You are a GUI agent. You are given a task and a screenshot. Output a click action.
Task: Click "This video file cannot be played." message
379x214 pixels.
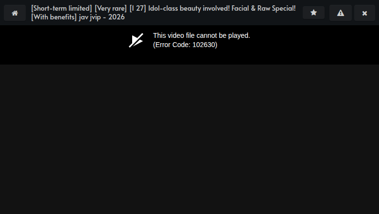coord(202,35)
